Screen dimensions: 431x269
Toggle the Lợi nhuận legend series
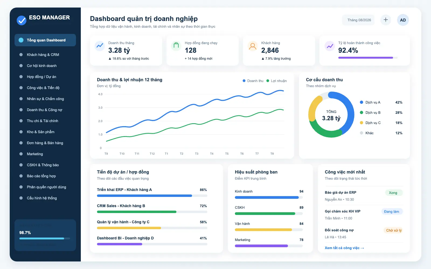pyautogui.click(x=276, y=81)
